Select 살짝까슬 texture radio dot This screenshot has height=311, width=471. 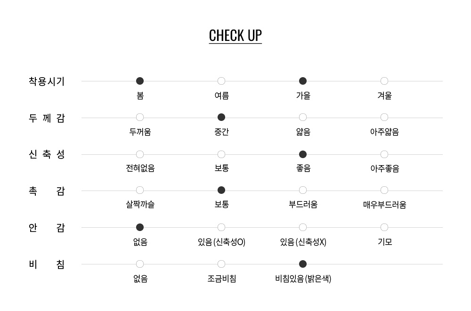point(140,190)
